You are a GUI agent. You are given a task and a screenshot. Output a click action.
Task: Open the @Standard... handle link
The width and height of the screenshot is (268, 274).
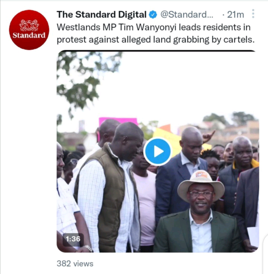(187, 15)
